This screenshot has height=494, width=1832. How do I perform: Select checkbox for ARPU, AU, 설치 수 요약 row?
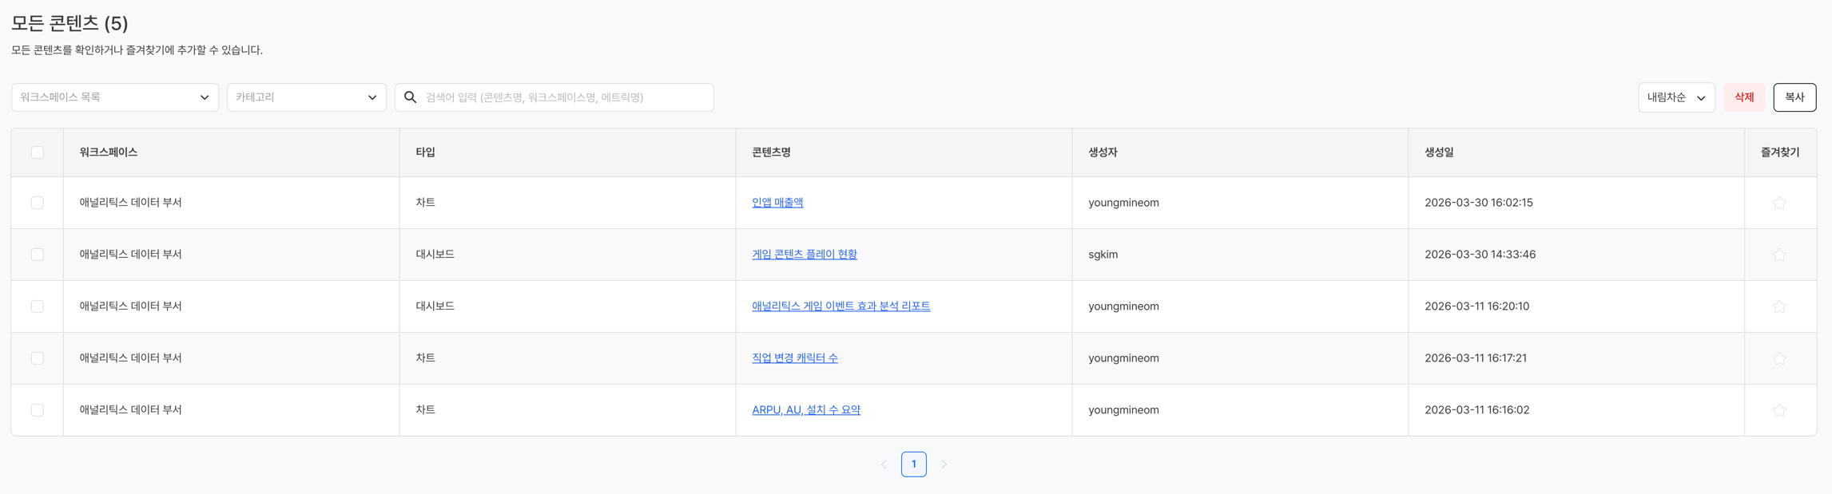(38, 410)
